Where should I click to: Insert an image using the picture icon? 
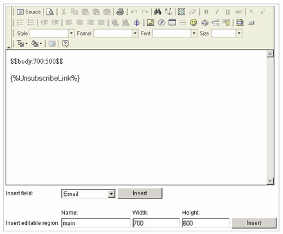coord(151,23)
